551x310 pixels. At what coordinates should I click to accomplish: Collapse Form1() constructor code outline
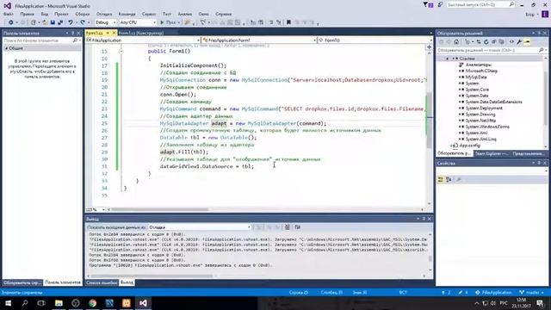[x=121, y=52]
